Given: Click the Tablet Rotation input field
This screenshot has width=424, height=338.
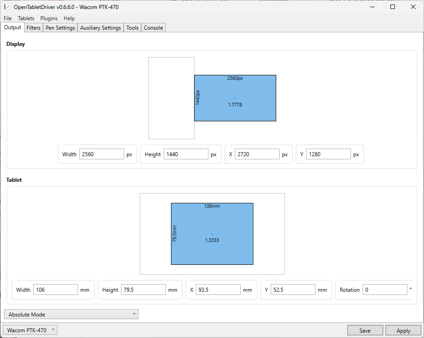Looking at the screenshot, I should tap(385, 290).
